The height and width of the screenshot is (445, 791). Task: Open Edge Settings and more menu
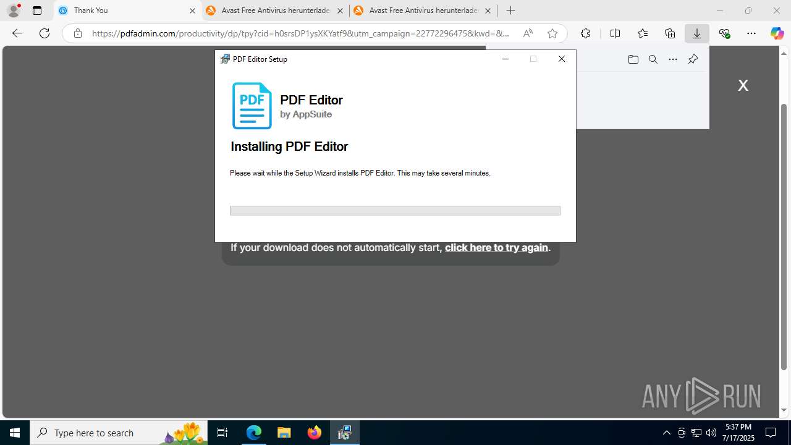751,33
